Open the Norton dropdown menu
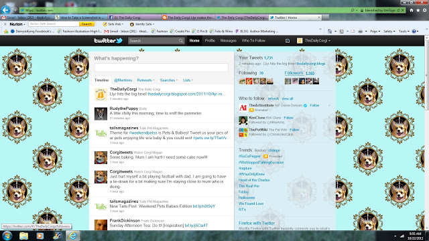Image resolution: width=429 pixels, height=241 pixels. tap(17, 24)
